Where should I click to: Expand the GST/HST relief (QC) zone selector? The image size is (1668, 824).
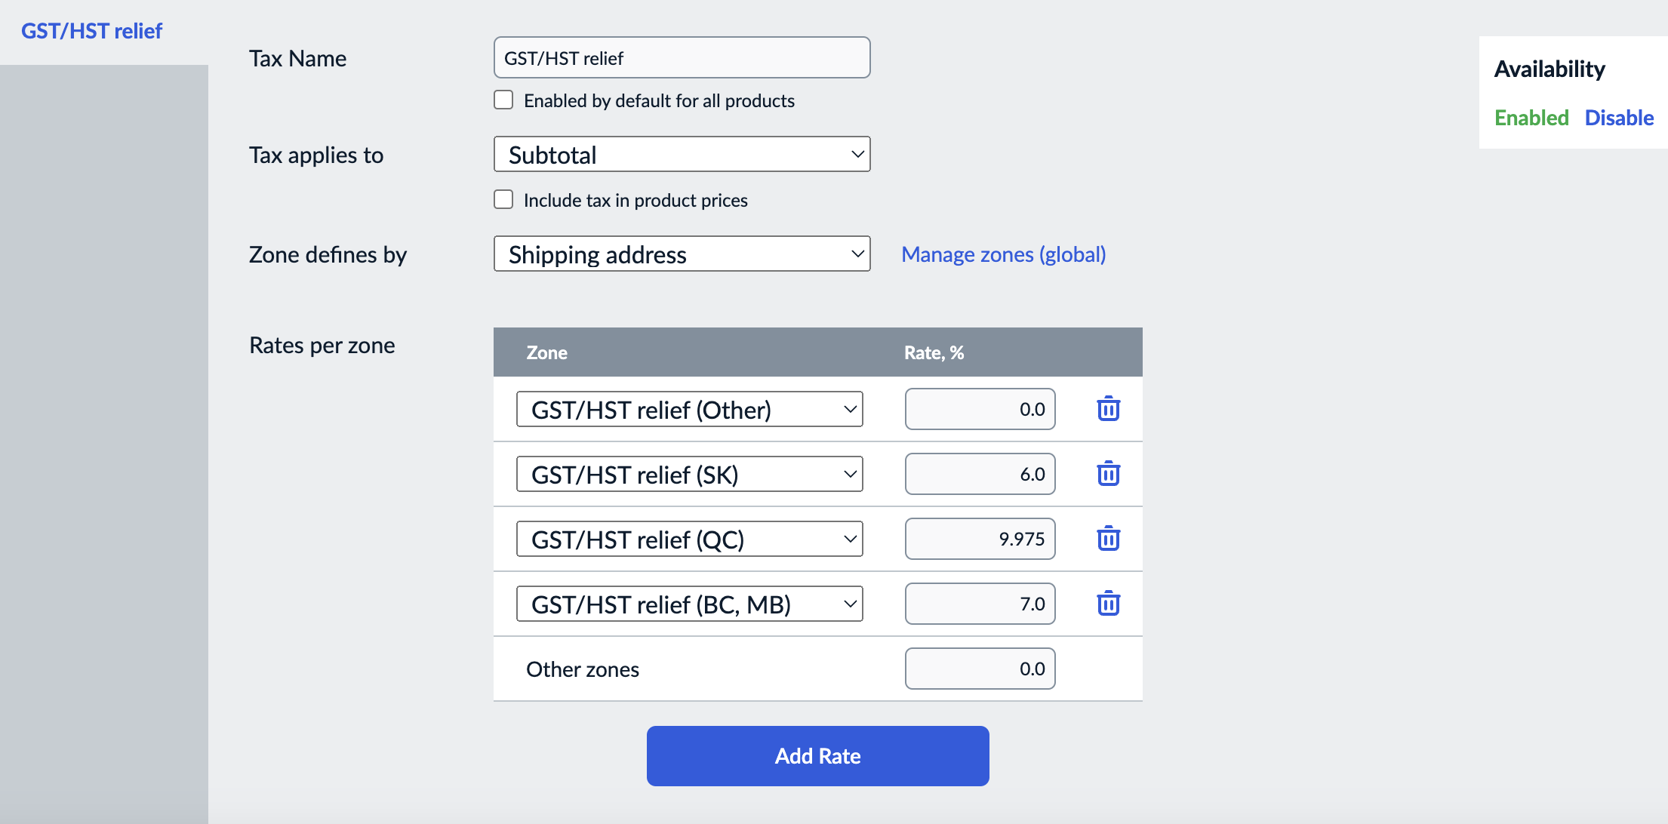pyautogui.click(x=689, y=540)
